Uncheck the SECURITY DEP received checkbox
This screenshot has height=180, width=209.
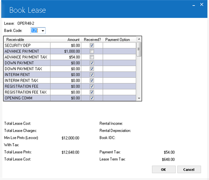tap(92, 45)
